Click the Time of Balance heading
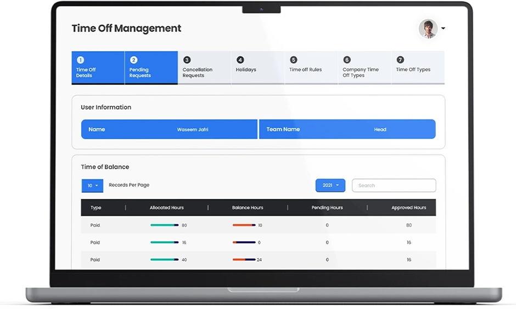 click(105, 167)
